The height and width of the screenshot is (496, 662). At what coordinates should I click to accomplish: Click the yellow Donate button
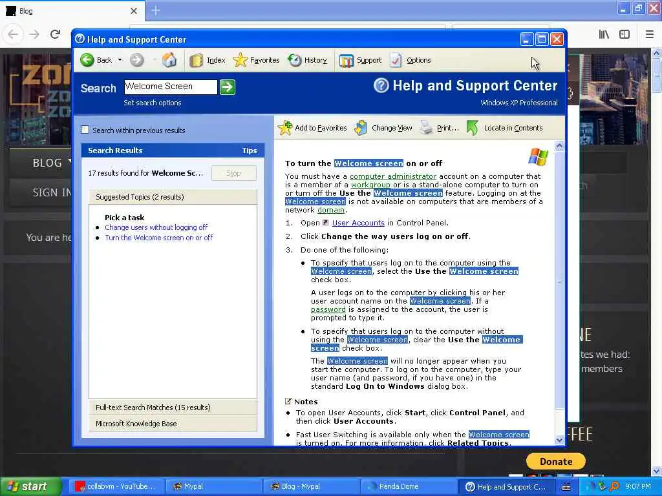click(555, 461)
